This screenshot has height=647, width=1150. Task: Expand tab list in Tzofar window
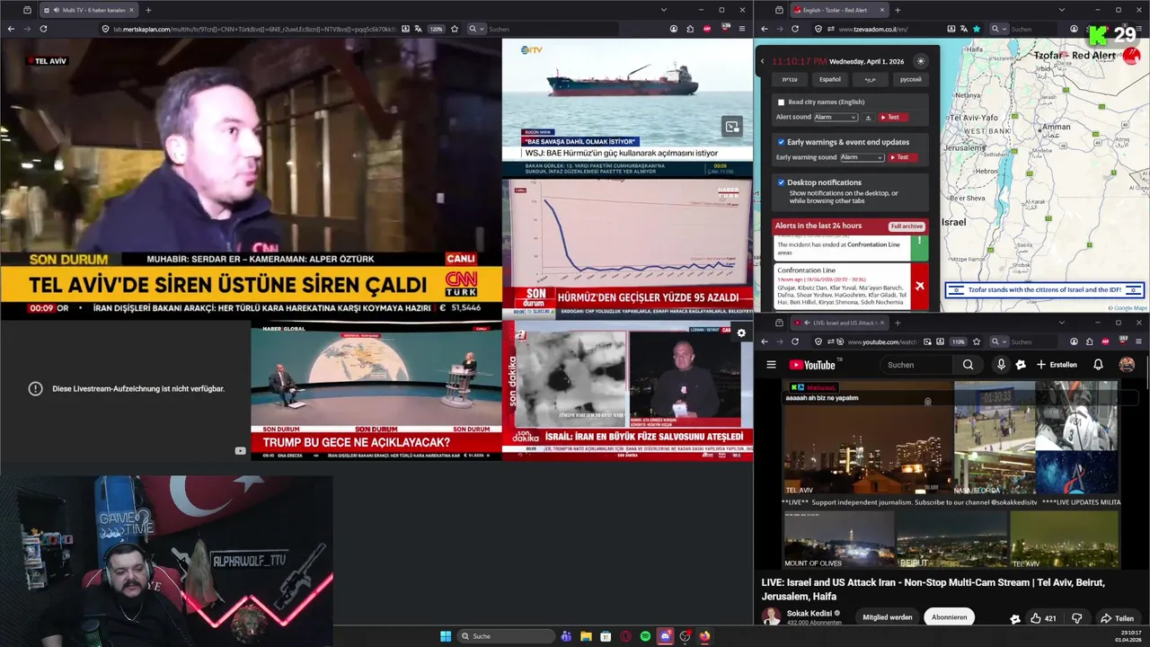(1061, 10)
